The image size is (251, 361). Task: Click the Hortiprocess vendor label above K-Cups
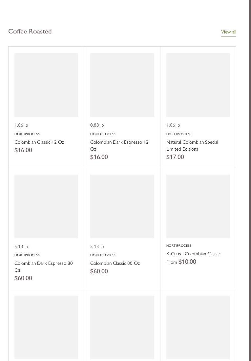pos(178,245)
